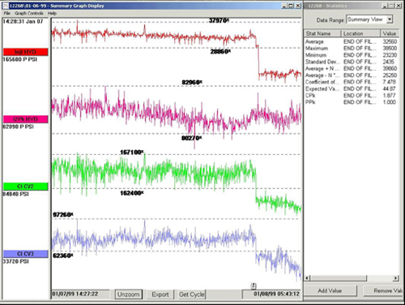
Task: Select the pink I2Pk HYD channel label
Action: [26, 119]
